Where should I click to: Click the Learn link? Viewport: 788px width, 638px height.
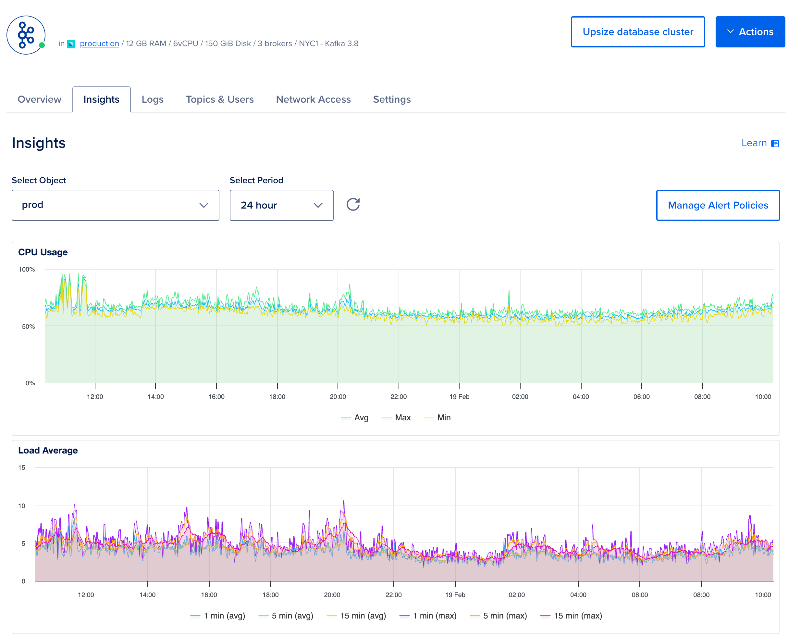(754, 143)
